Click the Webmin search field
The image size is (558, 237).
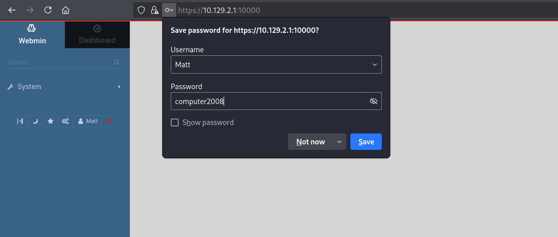(x=60, y=62)
